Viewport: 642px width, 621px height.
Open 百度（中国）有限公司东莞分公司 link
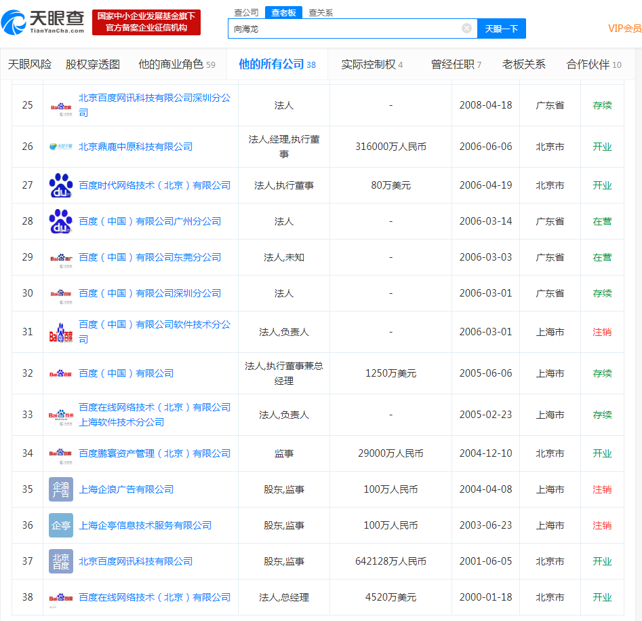coord(150,257)
